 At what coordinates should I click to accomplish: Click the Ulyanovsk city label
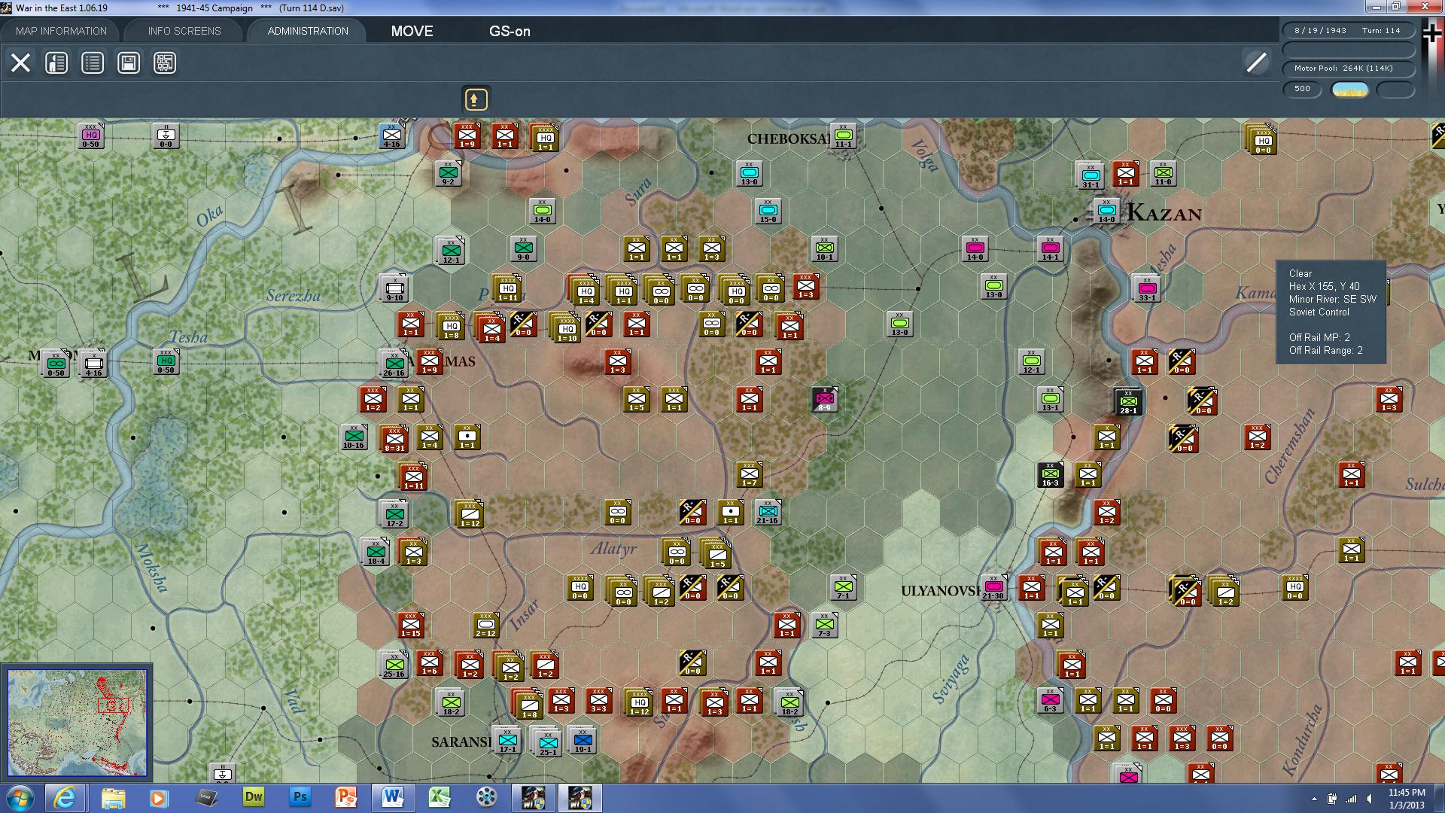pos(940,591)
